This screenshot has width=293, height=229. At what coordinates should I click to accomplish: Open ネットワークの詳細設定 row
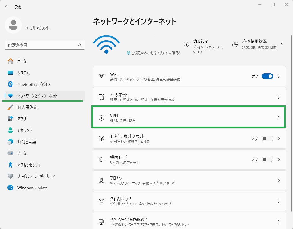point(189,222)
